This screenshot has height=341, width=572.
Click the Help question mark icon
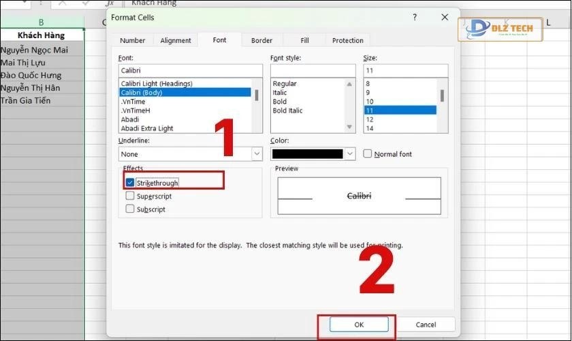point(415,17)
